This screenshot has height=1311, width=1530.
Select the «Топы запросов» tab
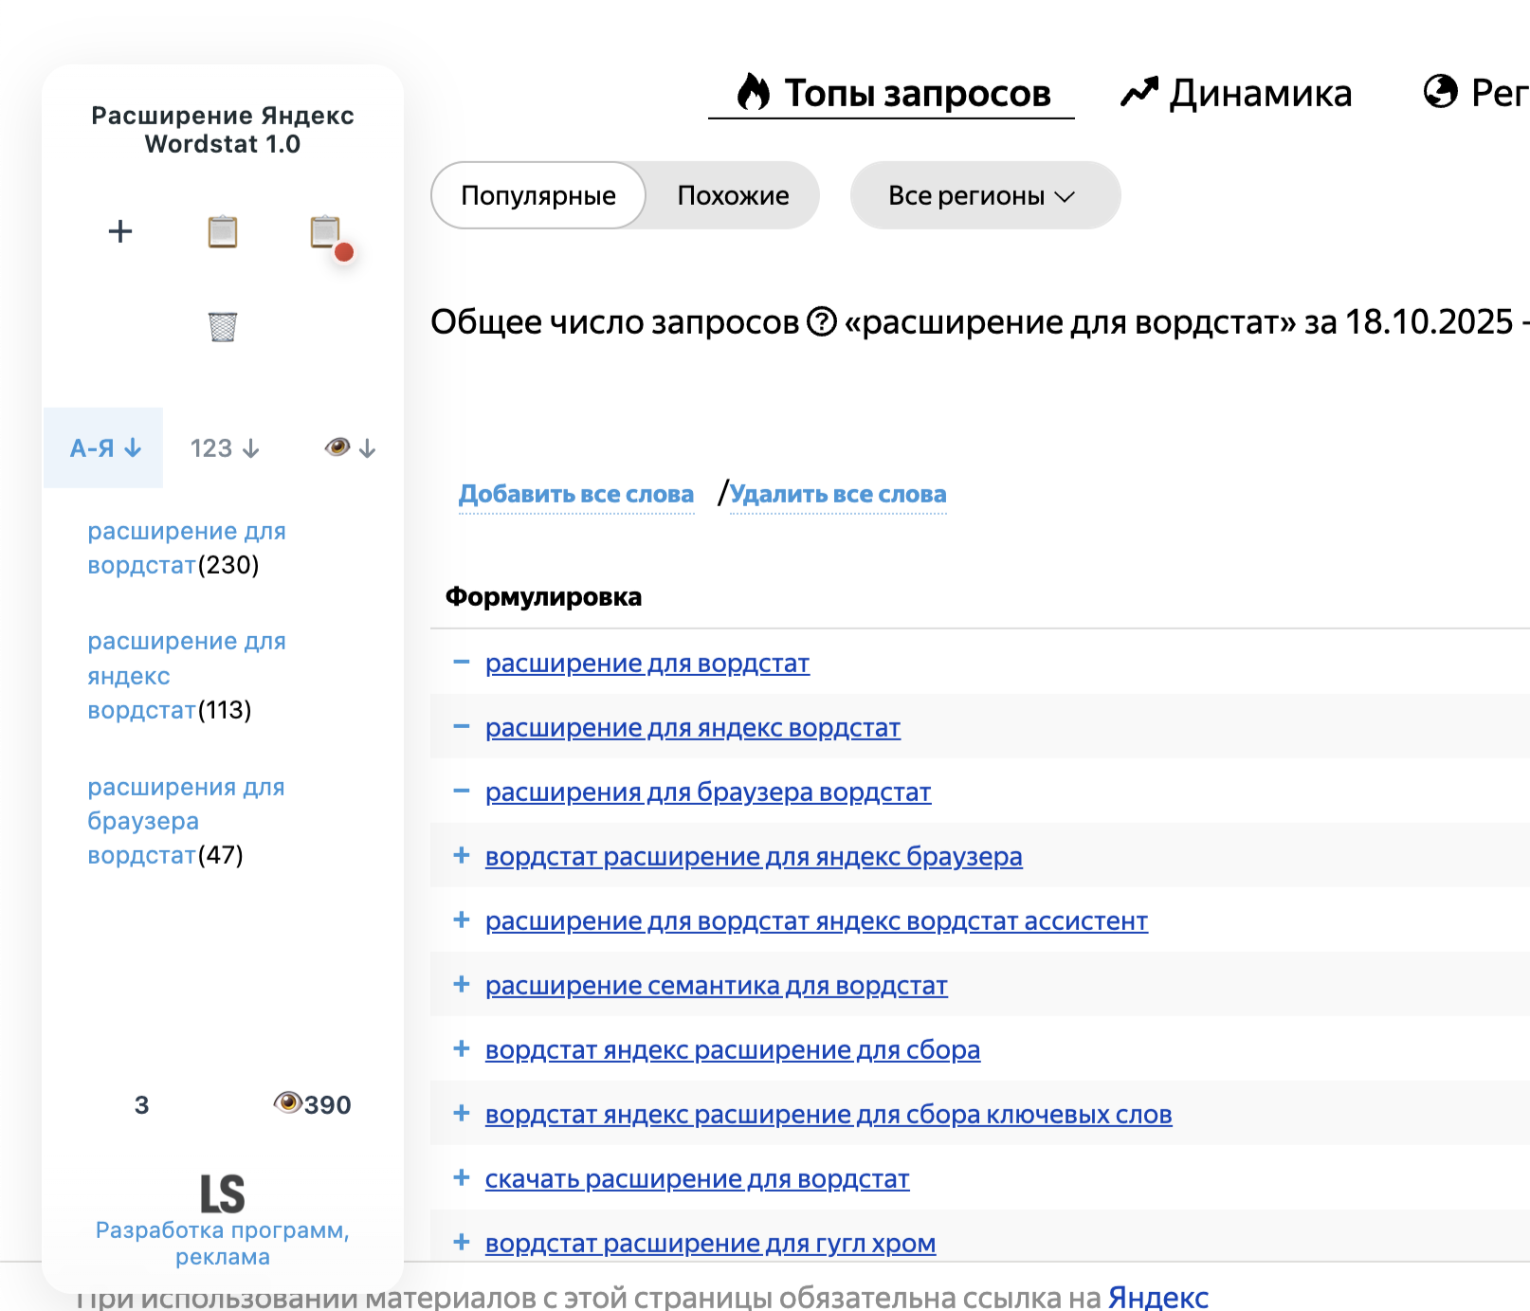(917, 92)
